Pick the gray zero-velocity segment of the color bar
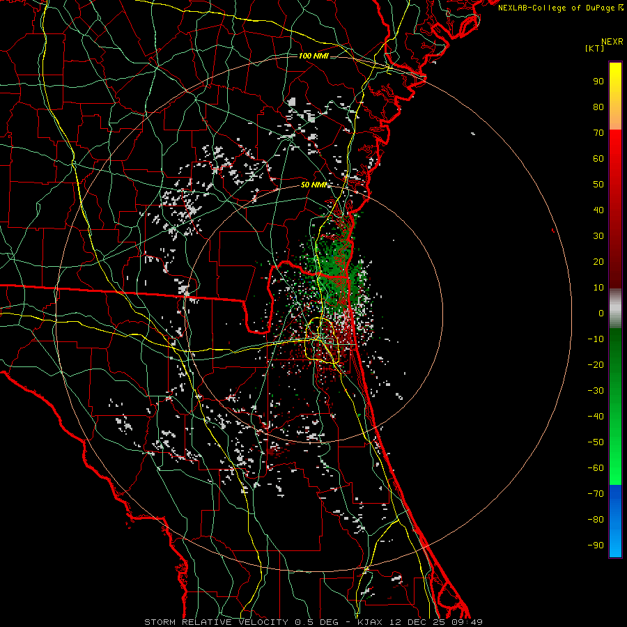The image size is (627, 627). pos(615,309)
